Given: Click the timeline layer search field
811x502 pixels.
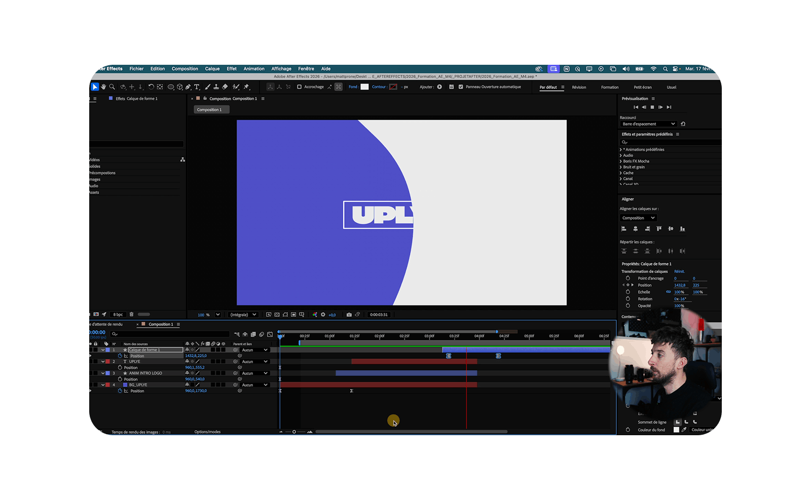Looking at the screenshot, I should [170, 334].
